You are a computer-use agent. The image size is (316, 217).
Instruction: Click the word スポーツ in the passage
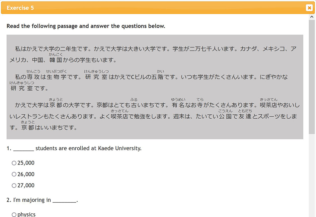(271, 117)
